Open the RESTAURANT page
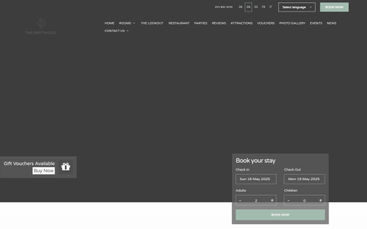This screenshot has height=229, width=367. pyautogui.click(x=179, y=23)
